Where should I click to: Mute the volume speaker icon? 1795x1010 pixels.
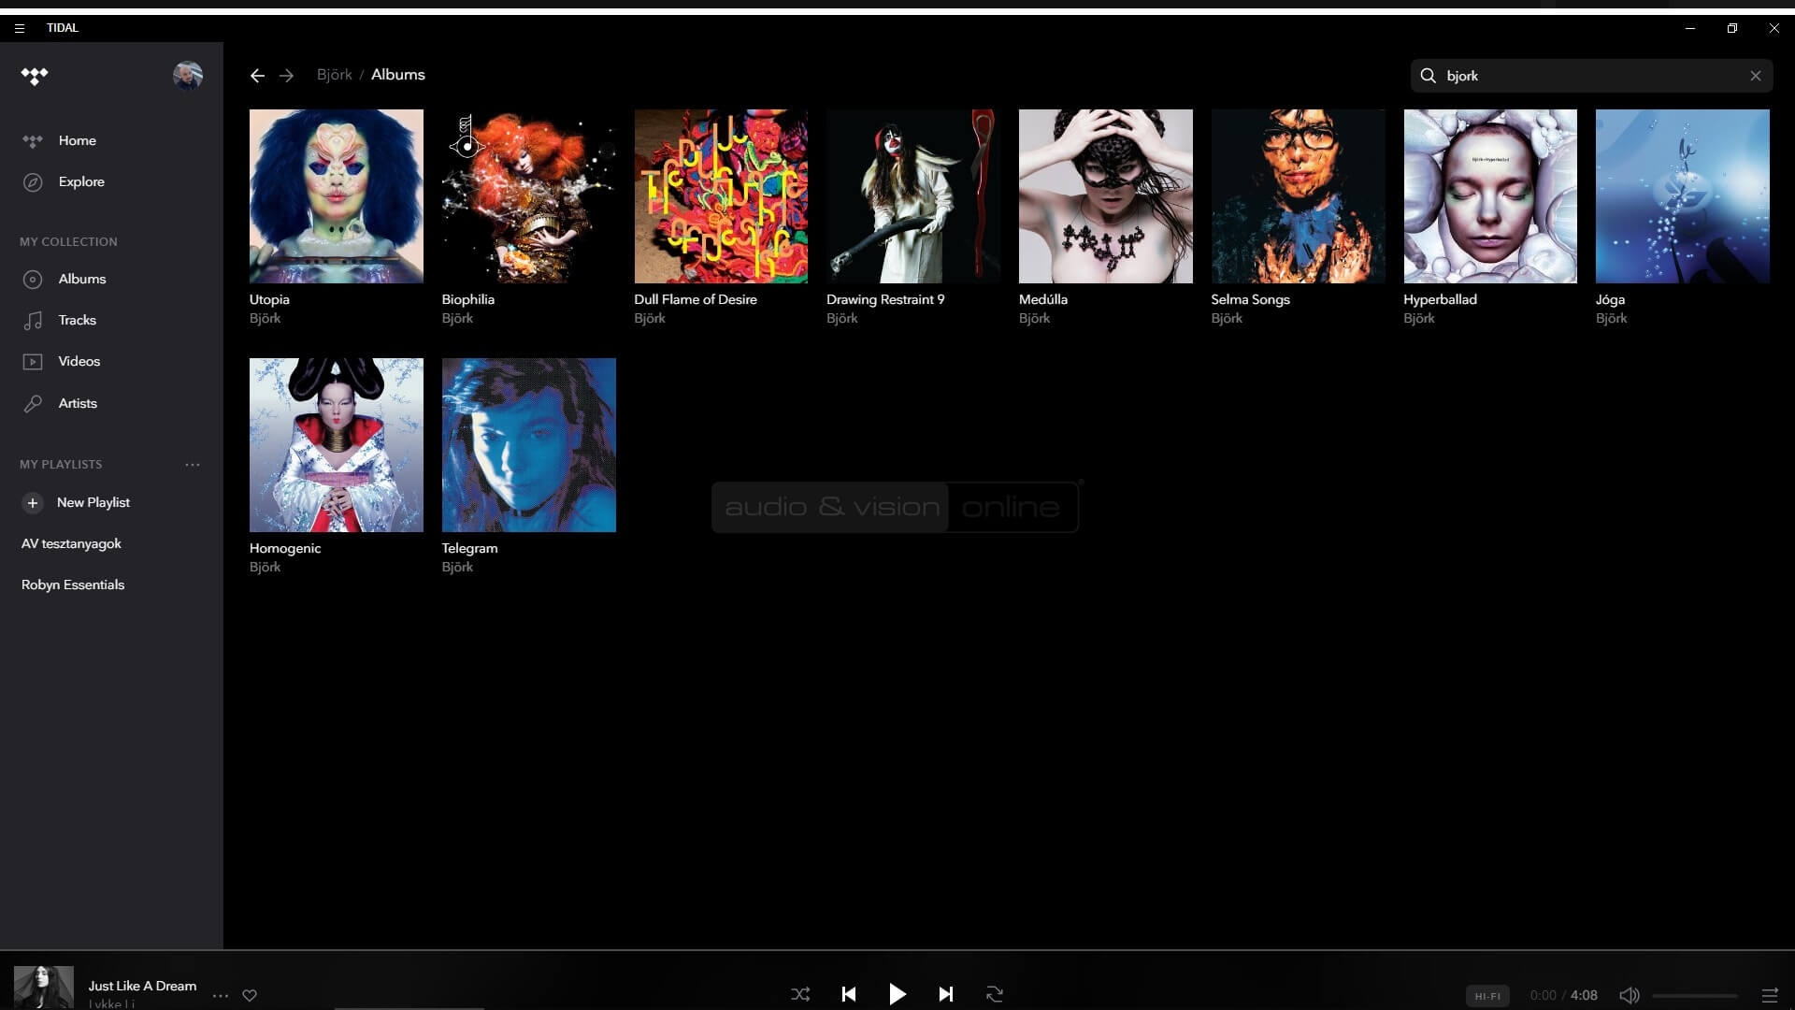click(x=1629, y=995)
